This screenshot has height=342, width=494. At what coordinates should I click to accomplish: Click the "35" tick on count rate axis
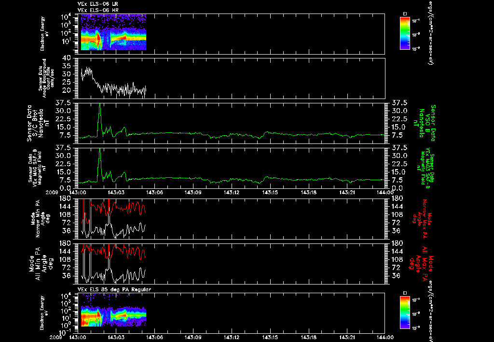[x=67, y=66]
